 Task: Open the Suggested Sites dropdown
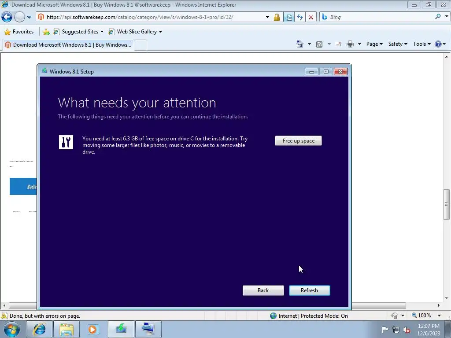pos(78,32)
